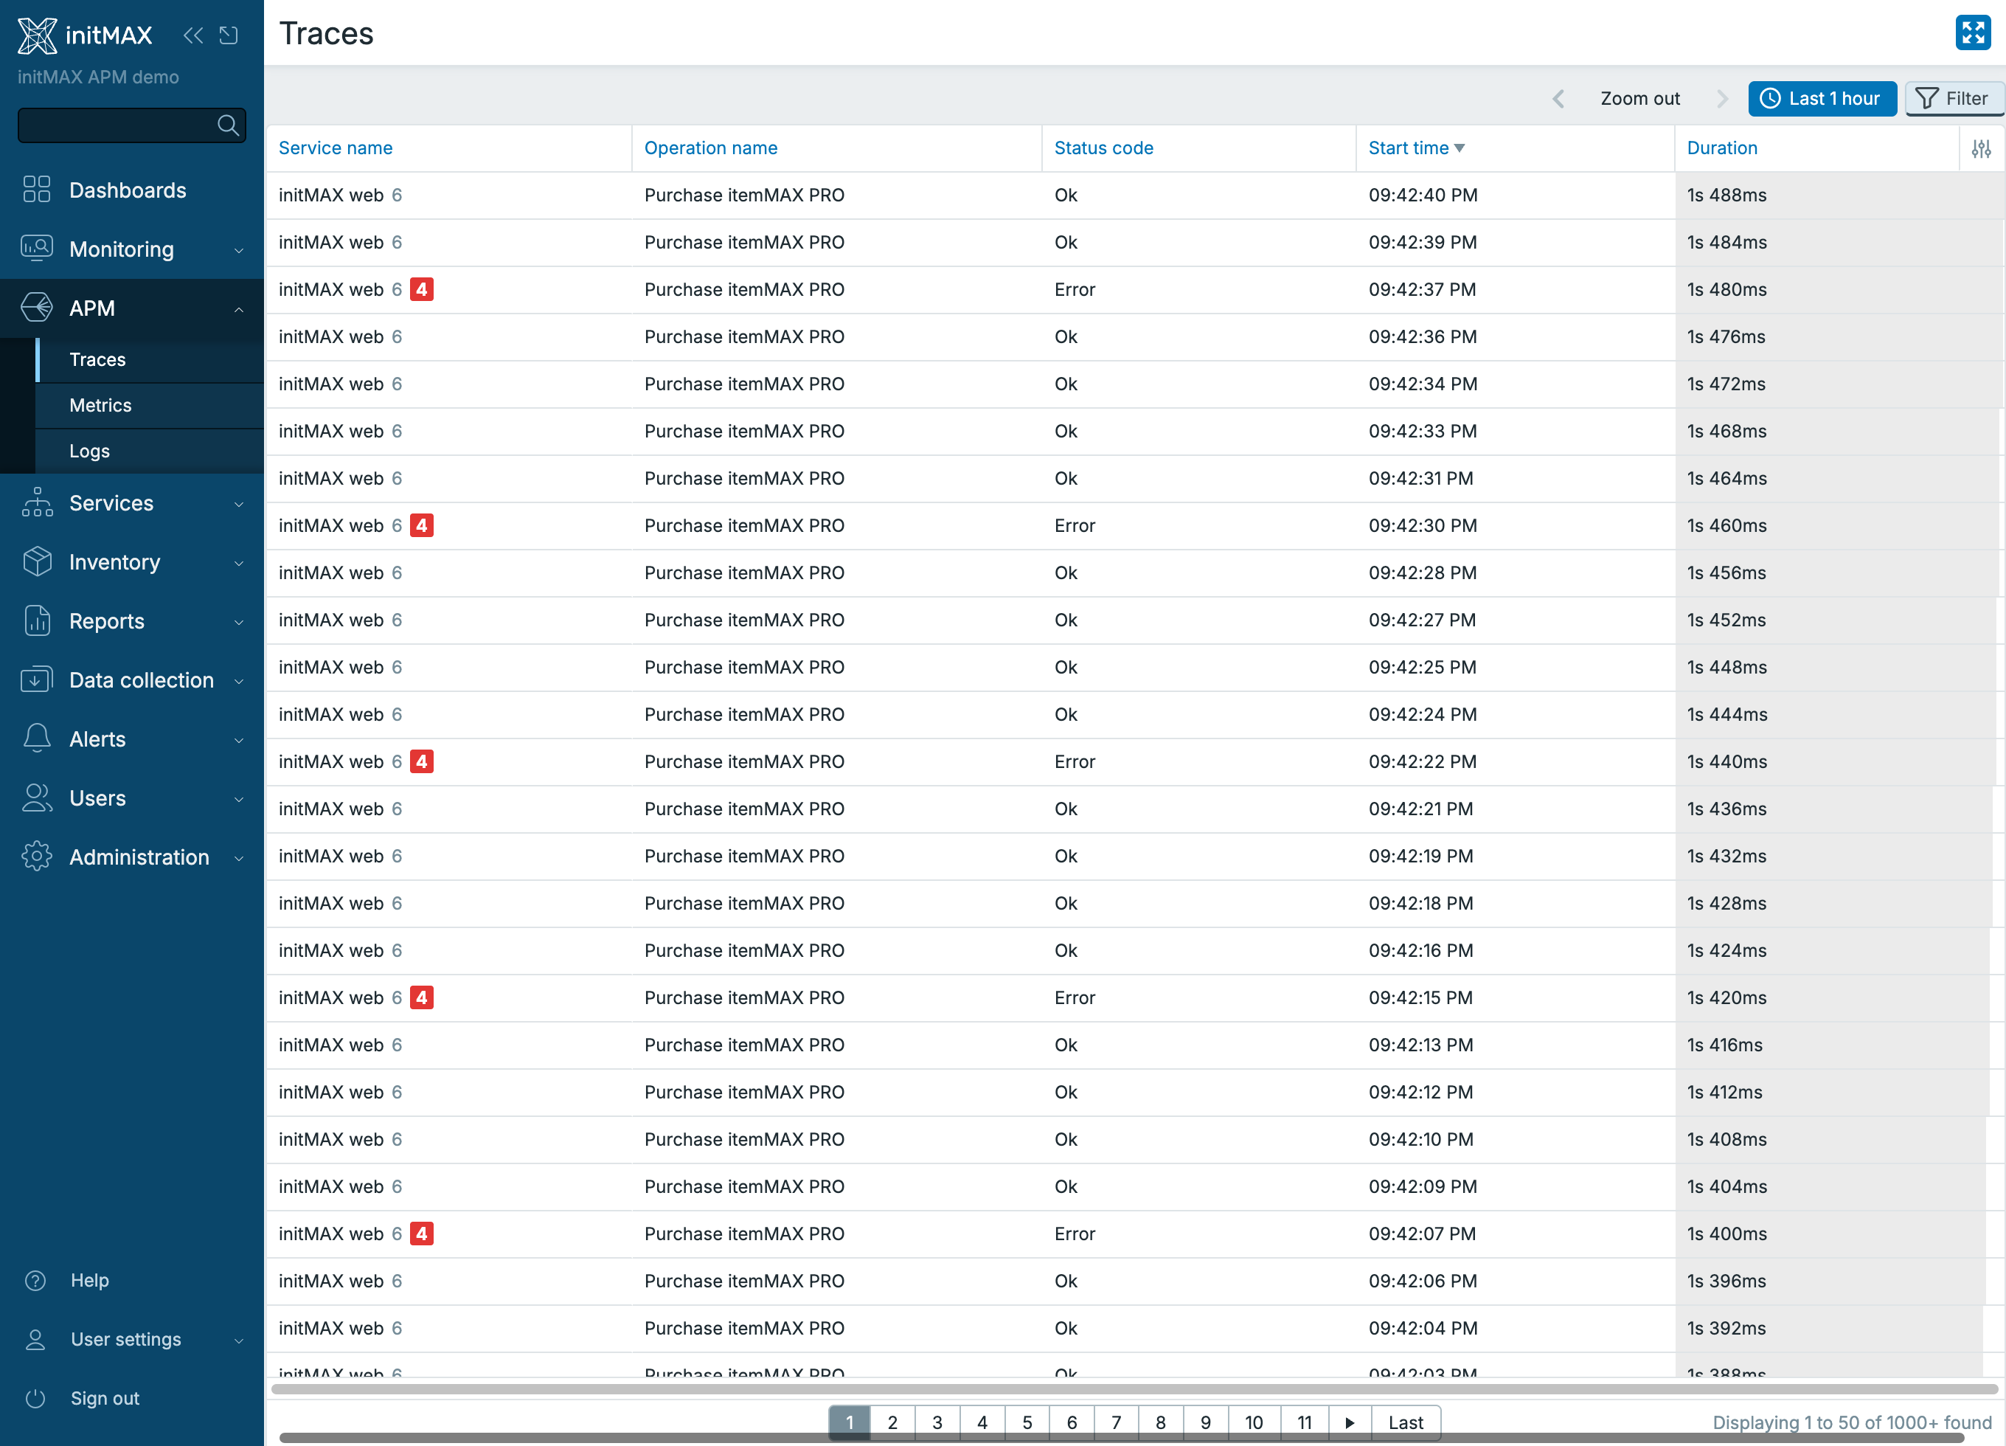
Task: Toggle kiosk fullscreen mode icon
Action: point(1972,32)
